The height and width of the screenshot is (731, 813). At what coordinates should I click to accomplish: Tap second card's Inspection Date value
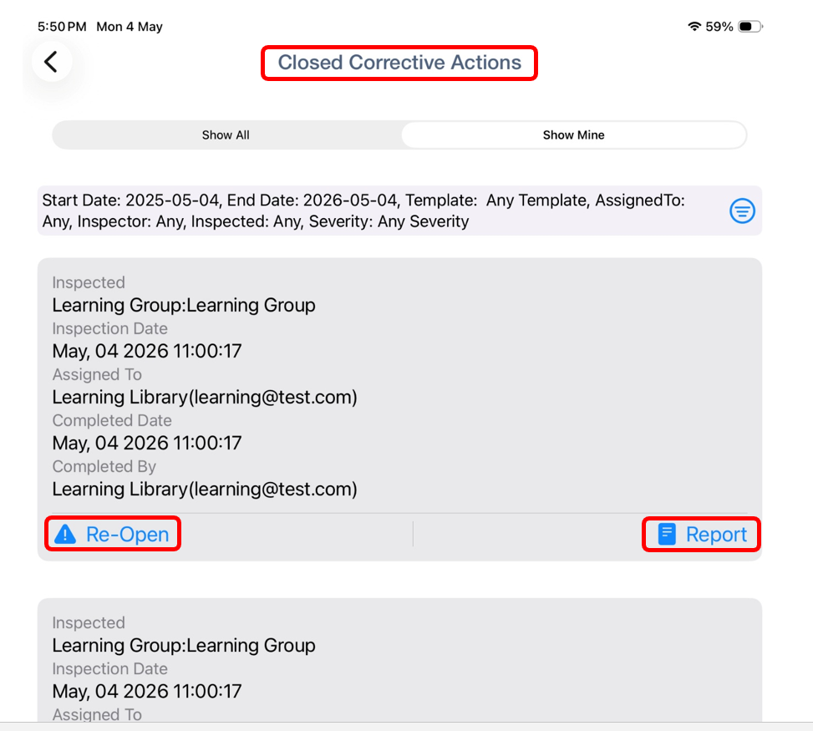pyautogui.click(x=147, y=691)
